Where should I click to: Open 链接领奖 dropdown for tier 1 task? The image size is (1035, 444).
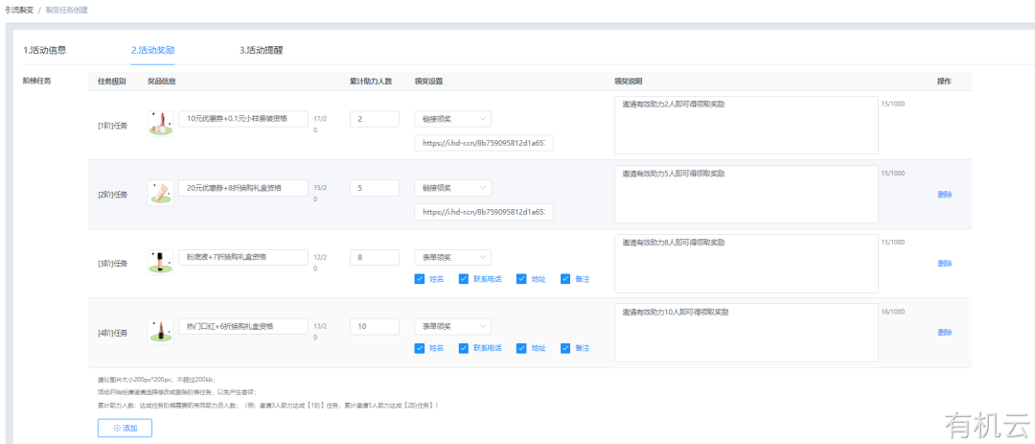[x=452, y=119]
